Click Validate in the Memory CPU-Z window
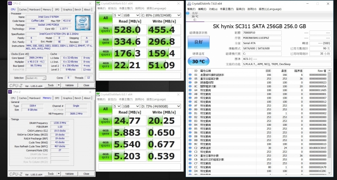337x180 pixels. (69, 174)
